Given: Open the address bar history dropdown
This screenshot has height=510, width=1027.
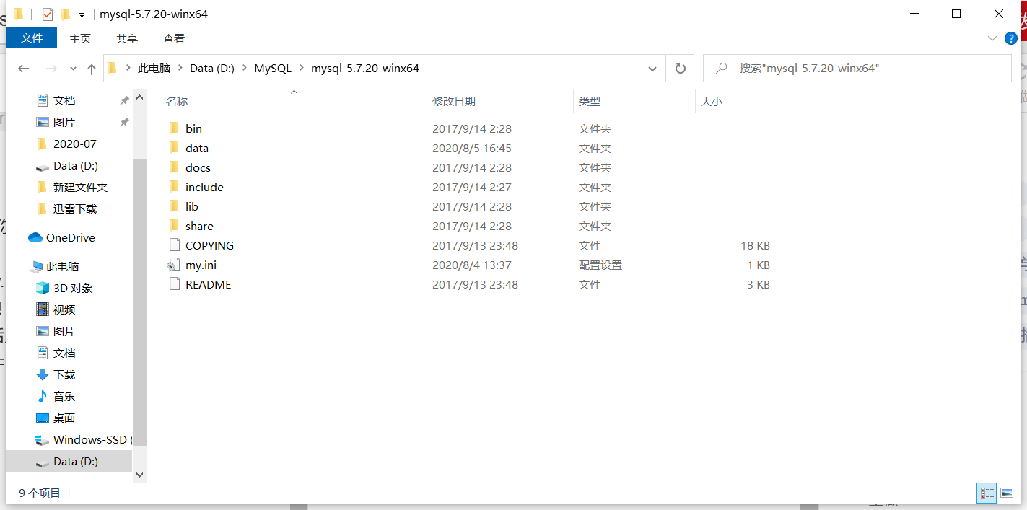Looking at the screenshot, I should click(x=652, y=69).
